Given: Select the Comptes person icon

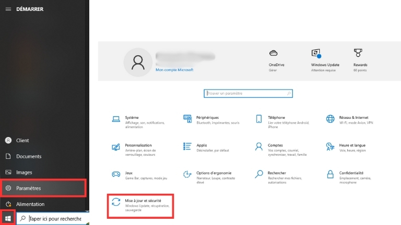Looking at the screenshot, I should (259, 147).
